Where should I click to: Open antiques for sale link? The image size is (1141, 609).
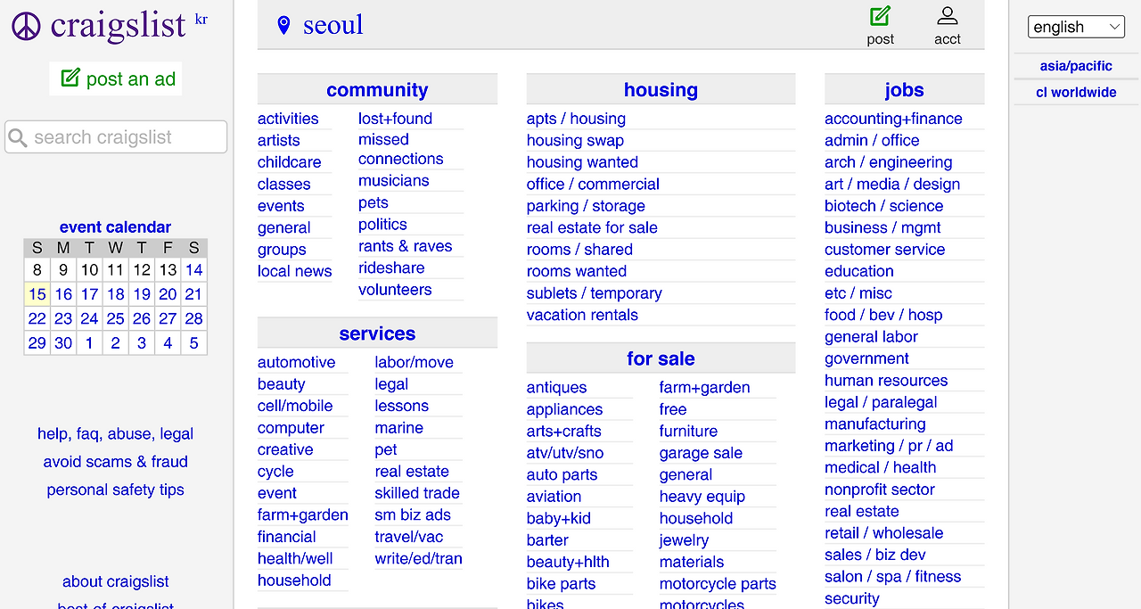click(556, 388)
